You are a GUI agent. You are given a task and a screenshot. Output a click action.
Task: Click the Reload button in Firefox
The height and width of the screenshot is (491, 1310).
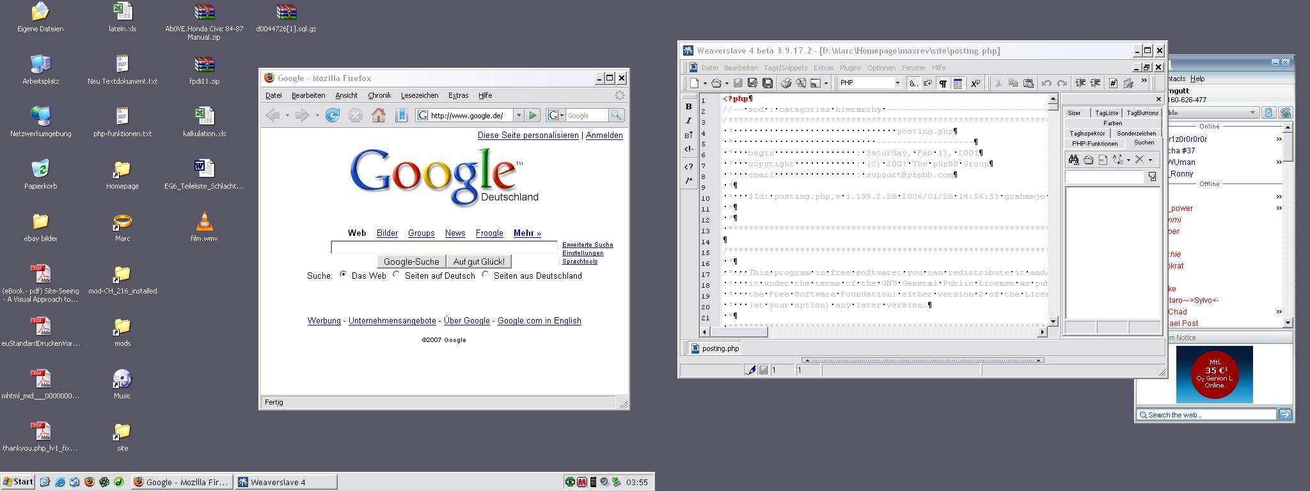pyautogui.click(x=333, y=115)
